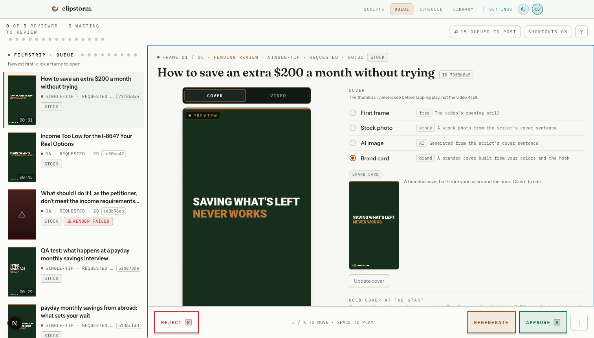The image size is (594, 338).
Task: Click the clipstorm logo icon
Action: point(55,9)
